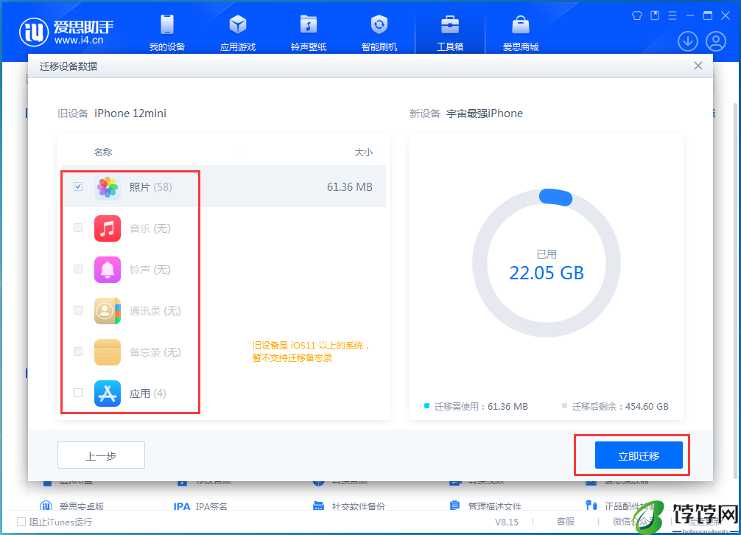Click the Photos flower icon
Image resolution: width=741 pixels, height=535 pixels.
coord(108,187)
